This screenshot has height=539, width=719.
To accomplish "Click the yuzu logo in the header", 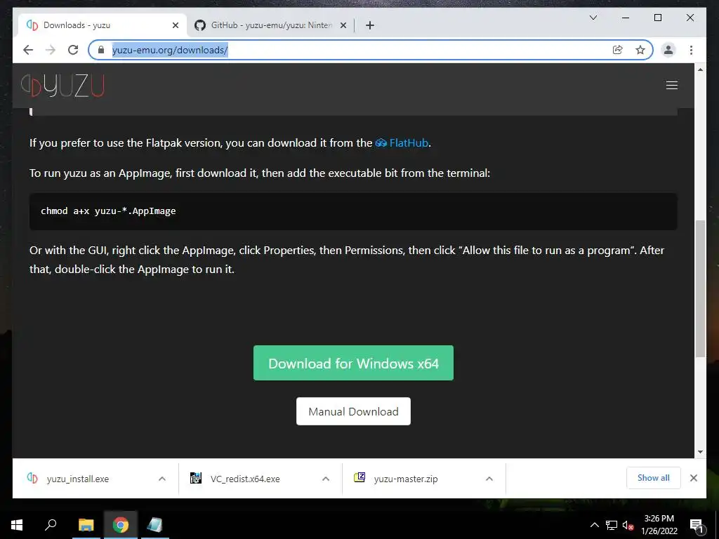I will pyautogui.click(x=62, y=85).
